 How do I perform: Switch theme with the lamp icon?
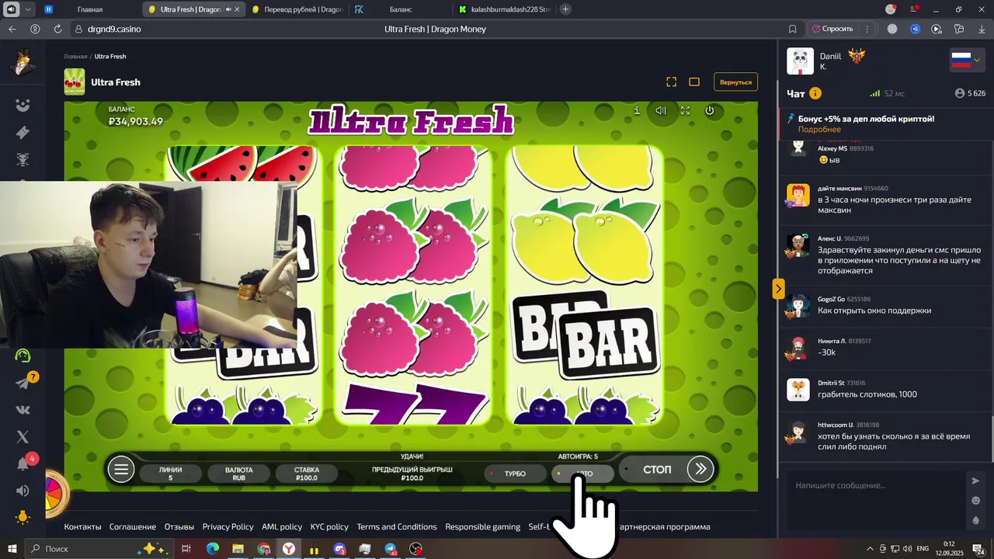click(23, 517)
